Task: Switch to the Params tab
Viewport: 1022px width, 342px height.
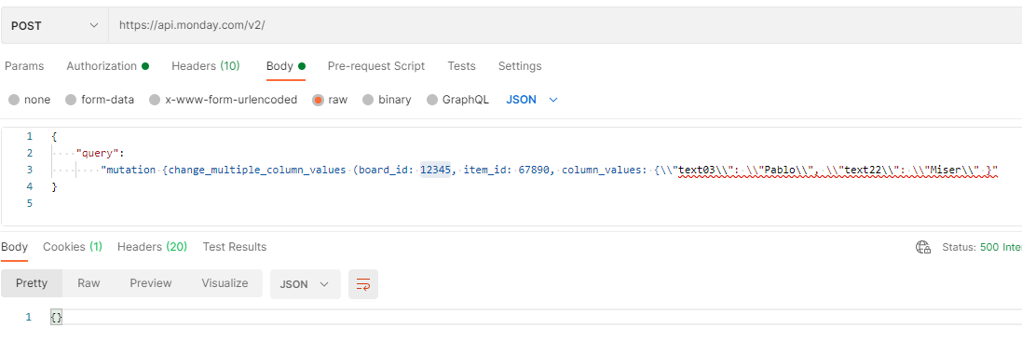Action: pyautogui.click(x=24, y=66)
